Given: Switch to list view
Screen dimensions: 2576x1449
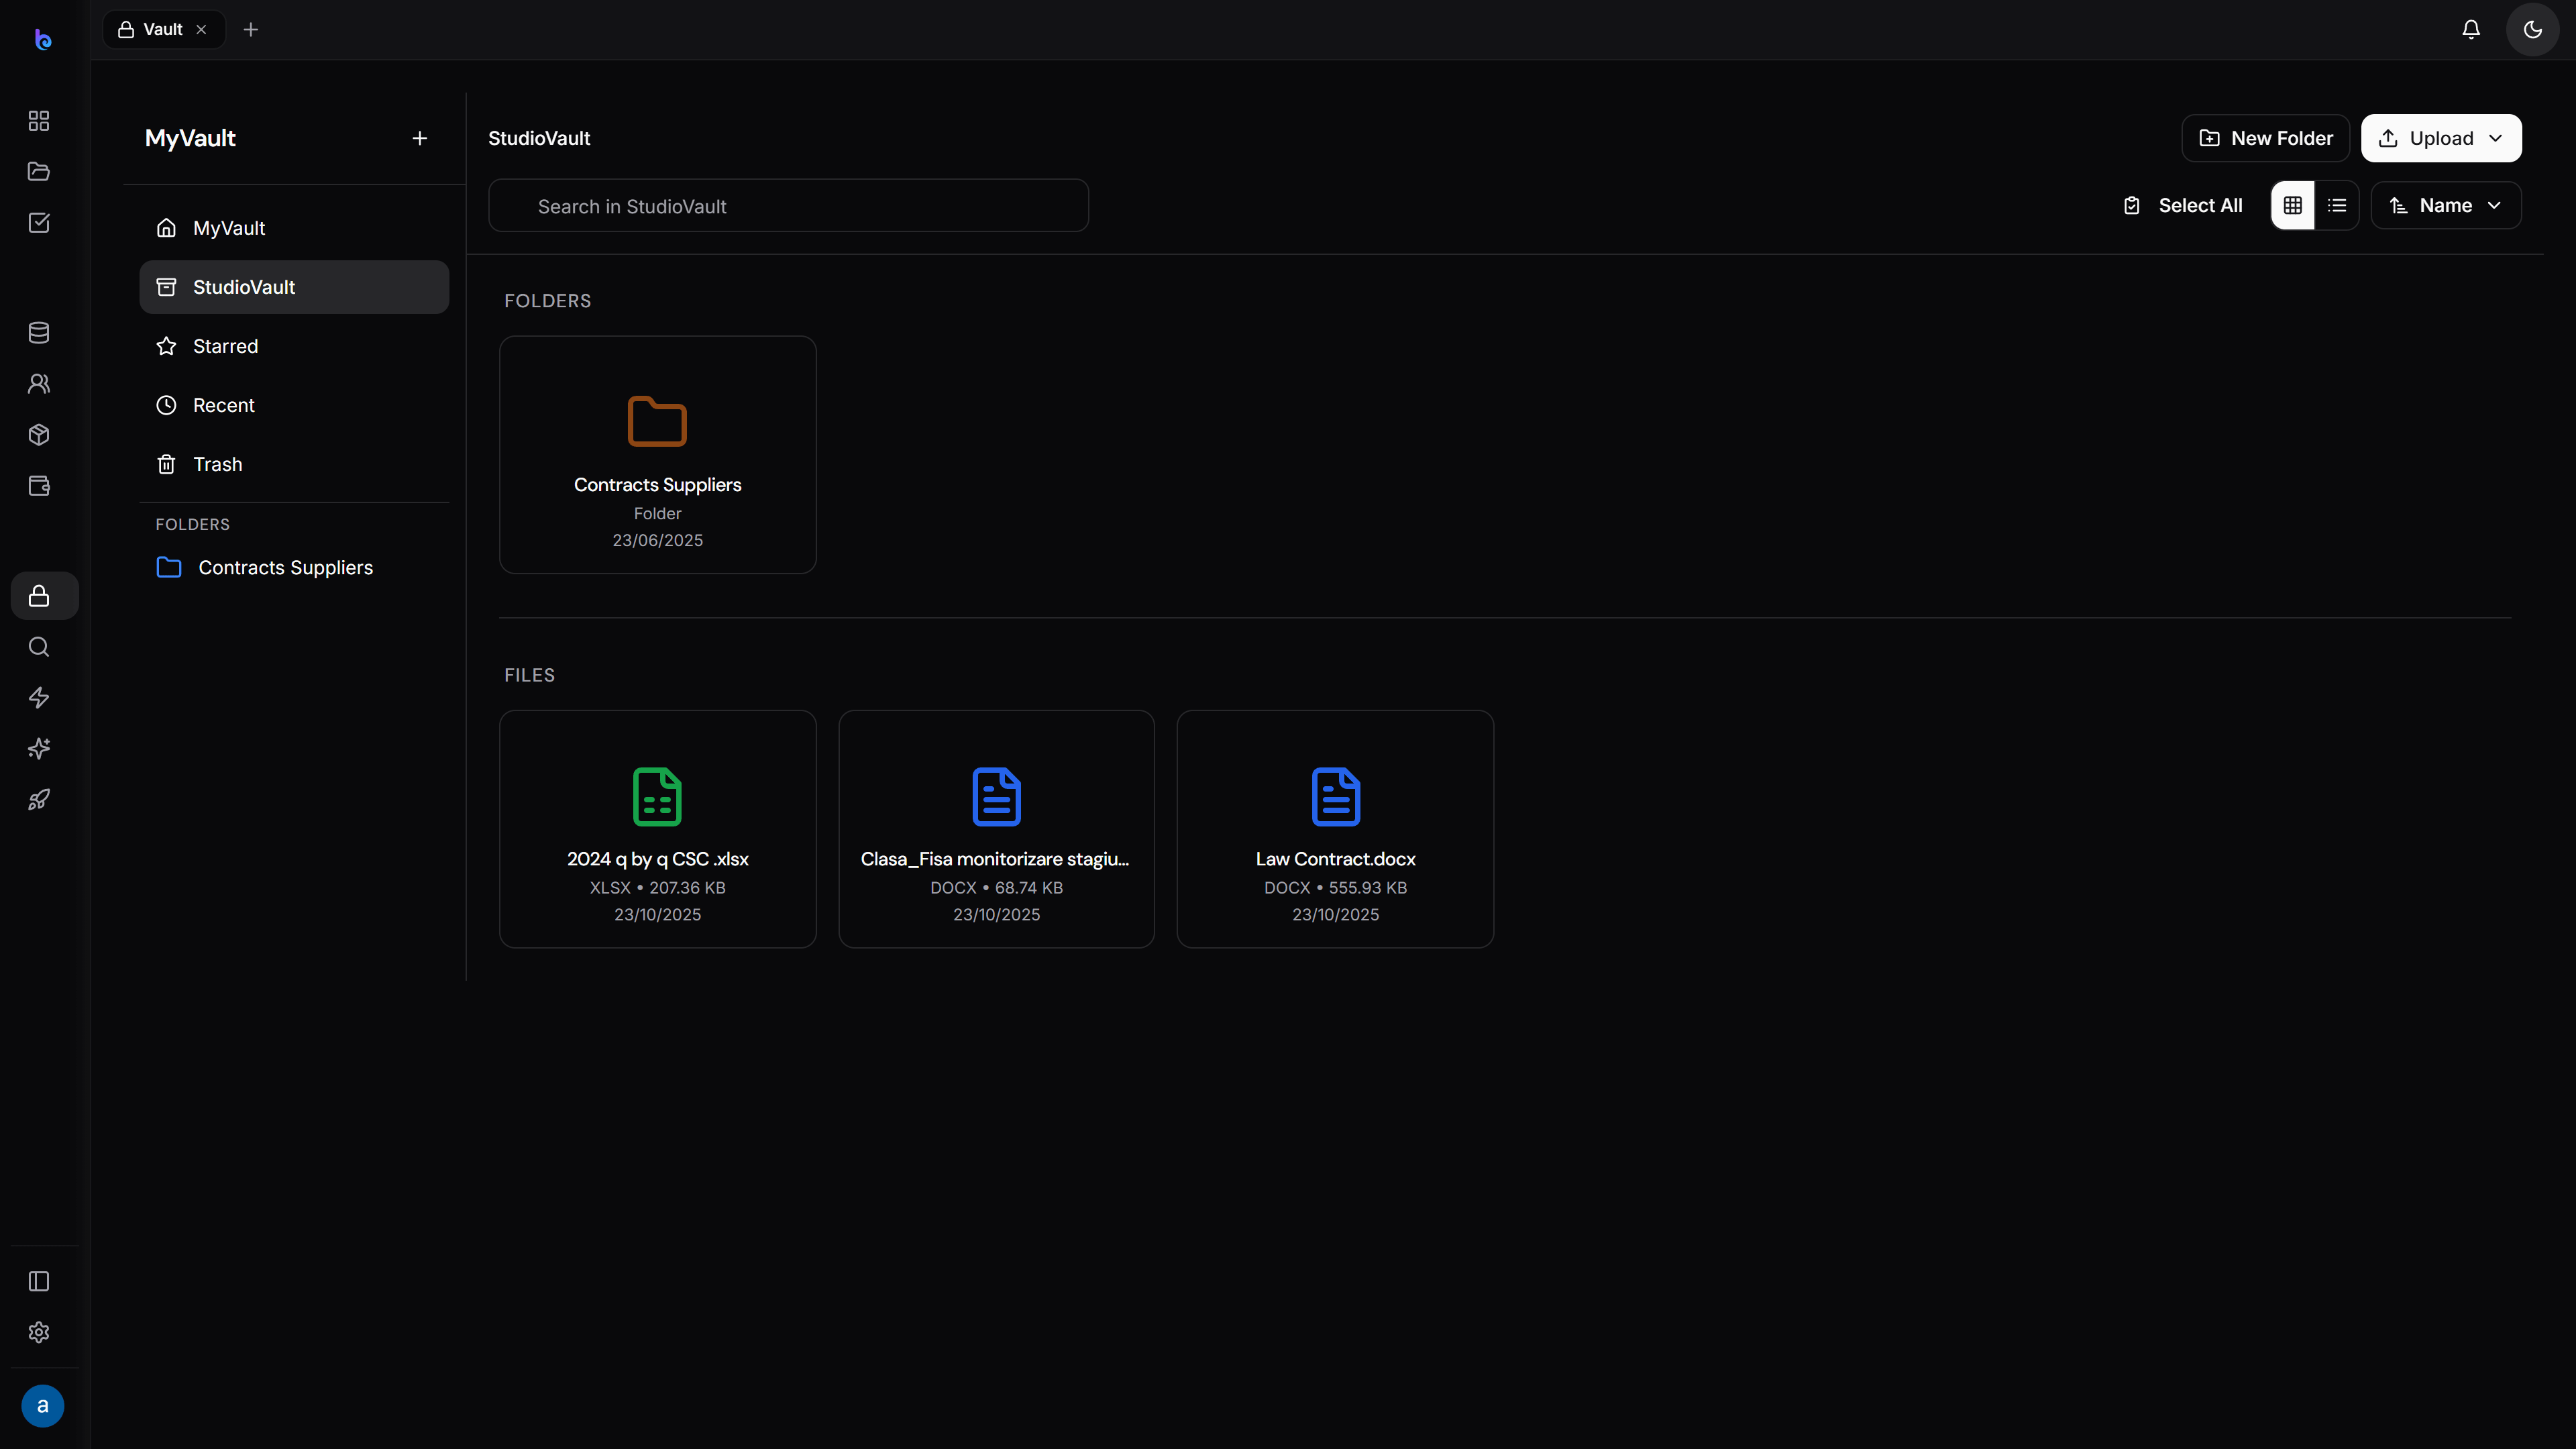Looking at the screenshot, I should (x=2337, y=205).
